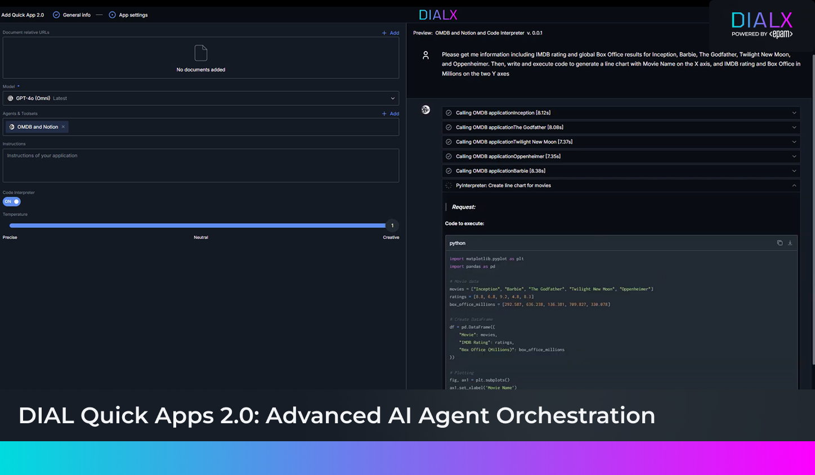
Task: Click the check icon on the Inception call
Action: point(449,113)
